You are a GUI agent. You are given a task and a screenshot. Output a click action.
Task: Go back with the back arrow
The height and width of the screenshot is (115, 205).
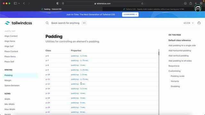coord(24,4)
